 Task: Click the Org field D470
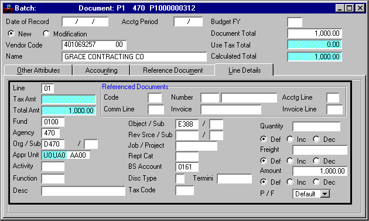coord(53,144)
